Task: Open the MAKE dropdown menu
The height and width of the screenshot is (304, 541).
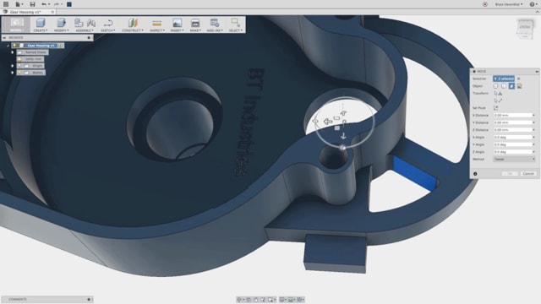Action: [x=195, y=30]
